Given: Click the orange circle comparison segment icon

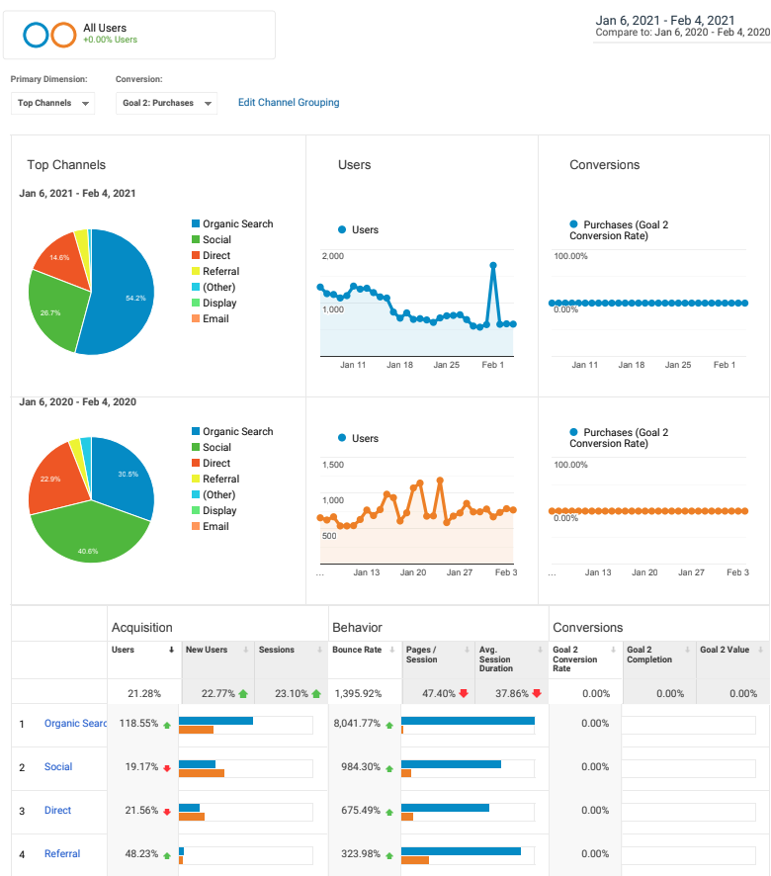Looking at the screenshot, I should [63, 36].
